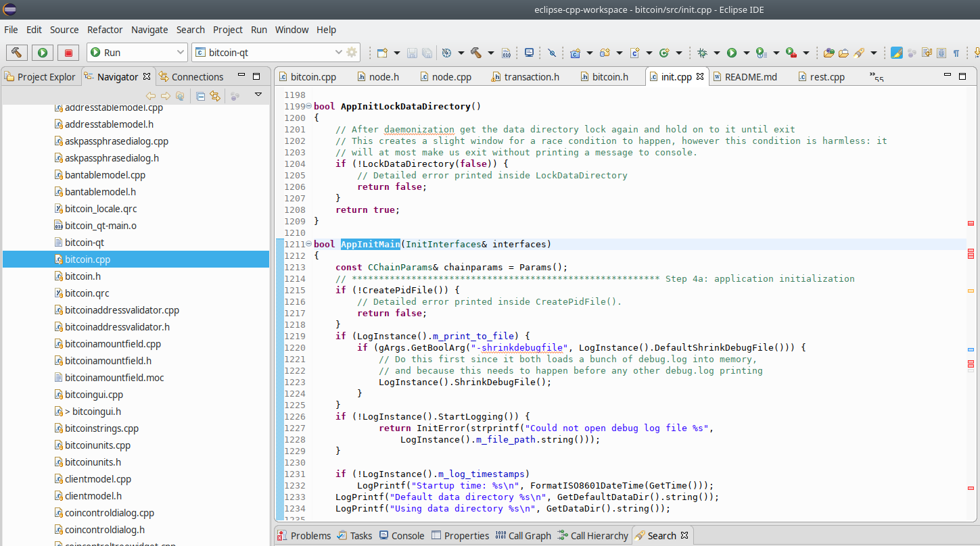980x546 pixels.
Task: Click the External Tools run icon
Action: [791, 53]
